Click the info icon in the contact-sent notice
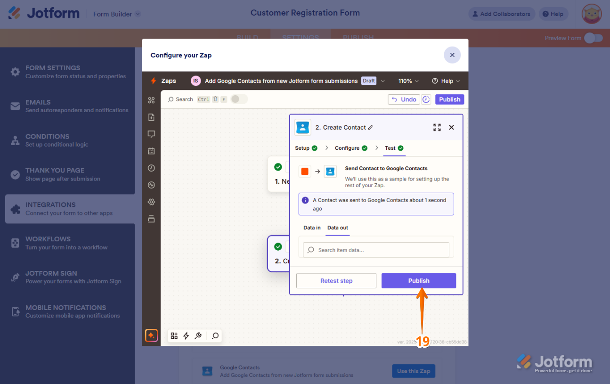Screen dimensions: 610x384 point(305,200)
